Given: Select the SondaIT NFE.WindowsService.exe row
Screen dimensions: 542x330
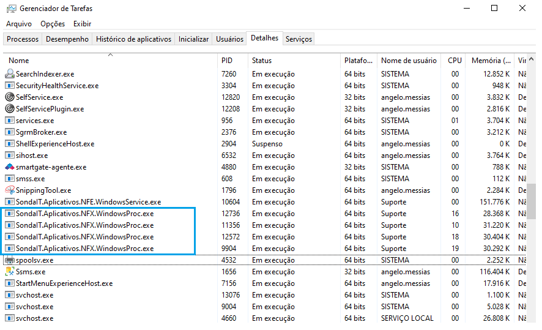Looking at the screenshot, I should pos(88,202).
